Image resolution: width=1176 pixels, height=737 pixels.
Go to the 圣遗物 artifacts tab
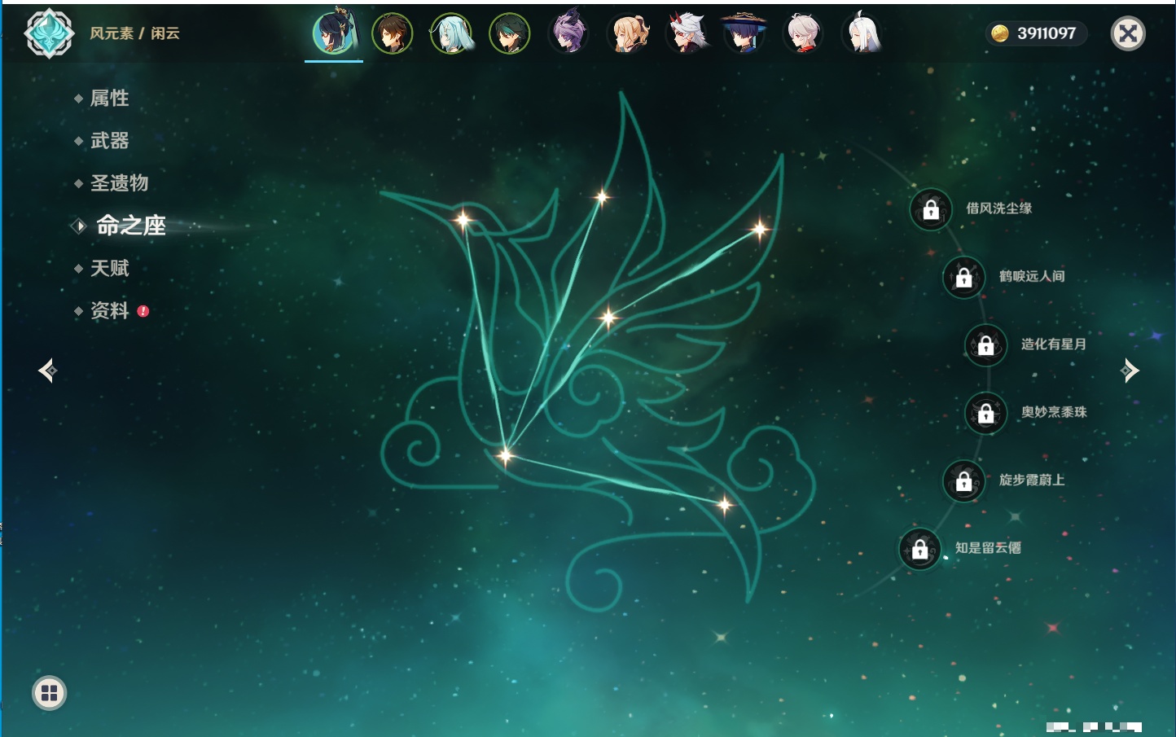[x=119, y=183]
